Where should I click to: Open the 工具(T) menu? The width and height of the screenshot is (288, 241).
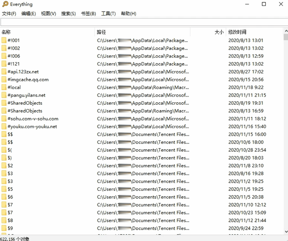108,13
